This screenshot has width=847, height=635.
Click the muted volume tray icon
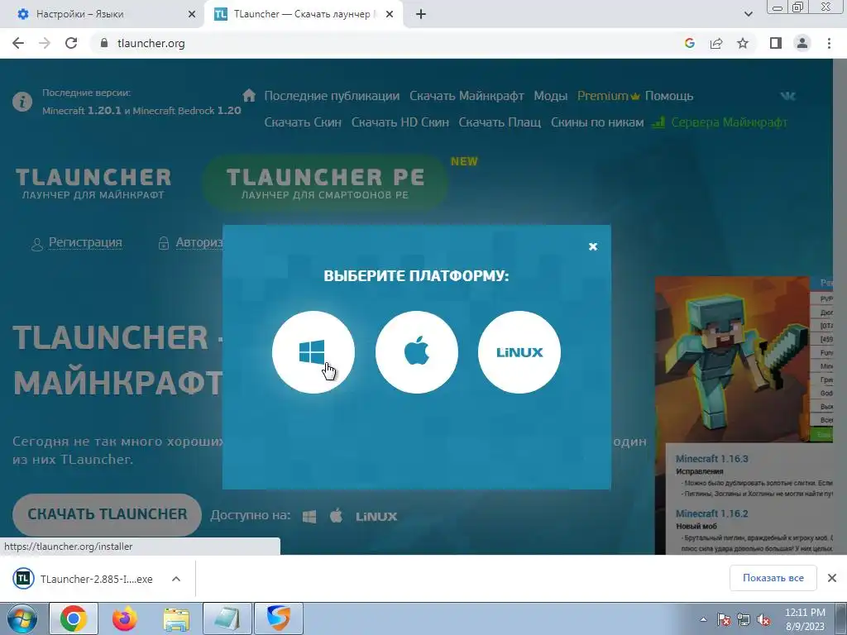point(763,620)
